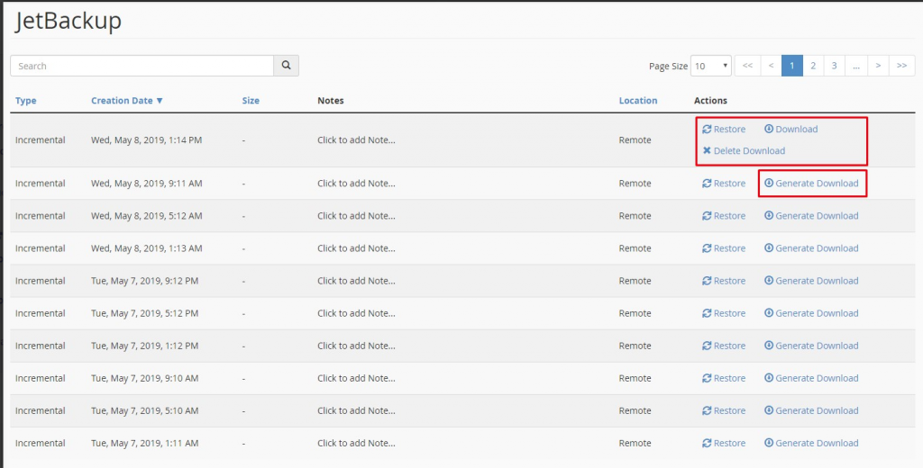Generate Download for May 7 5:12 PM backup
This screenshot has height=468, width=923.
click(x=811, y=313)
